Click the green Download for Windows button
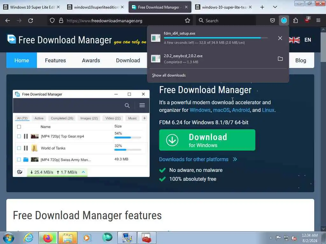The height and width of the screenshot is (244, 326). [x=207, y=140]
